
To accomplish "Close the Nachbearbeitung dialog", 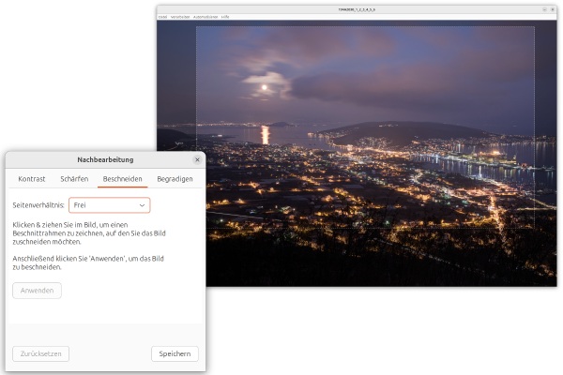I will pos(197,159).
